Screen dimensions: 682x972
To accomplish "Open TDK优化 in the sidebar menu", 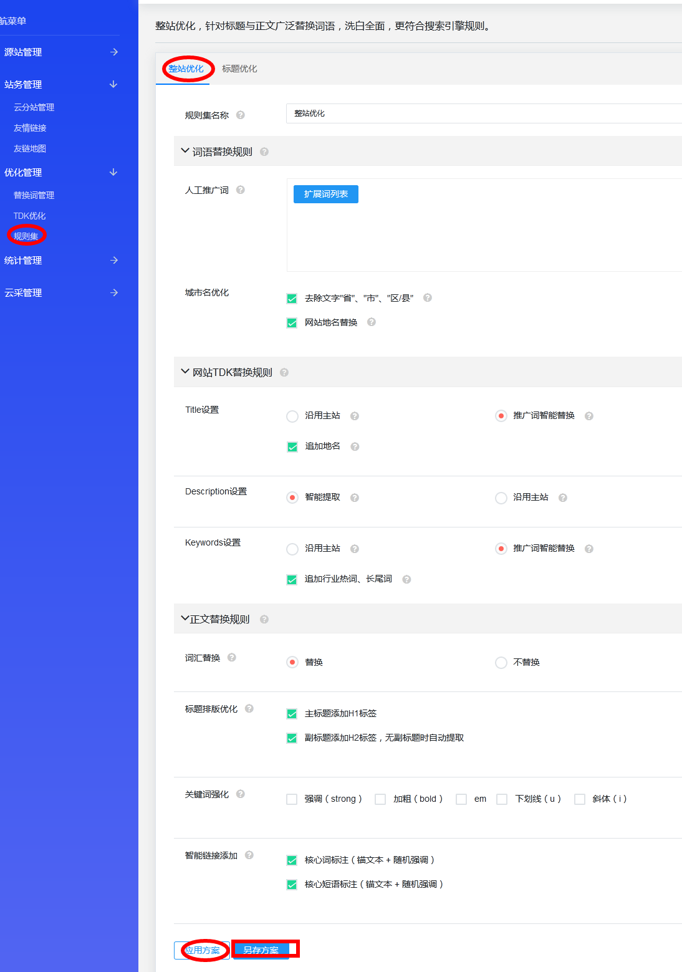I will 30,216.
